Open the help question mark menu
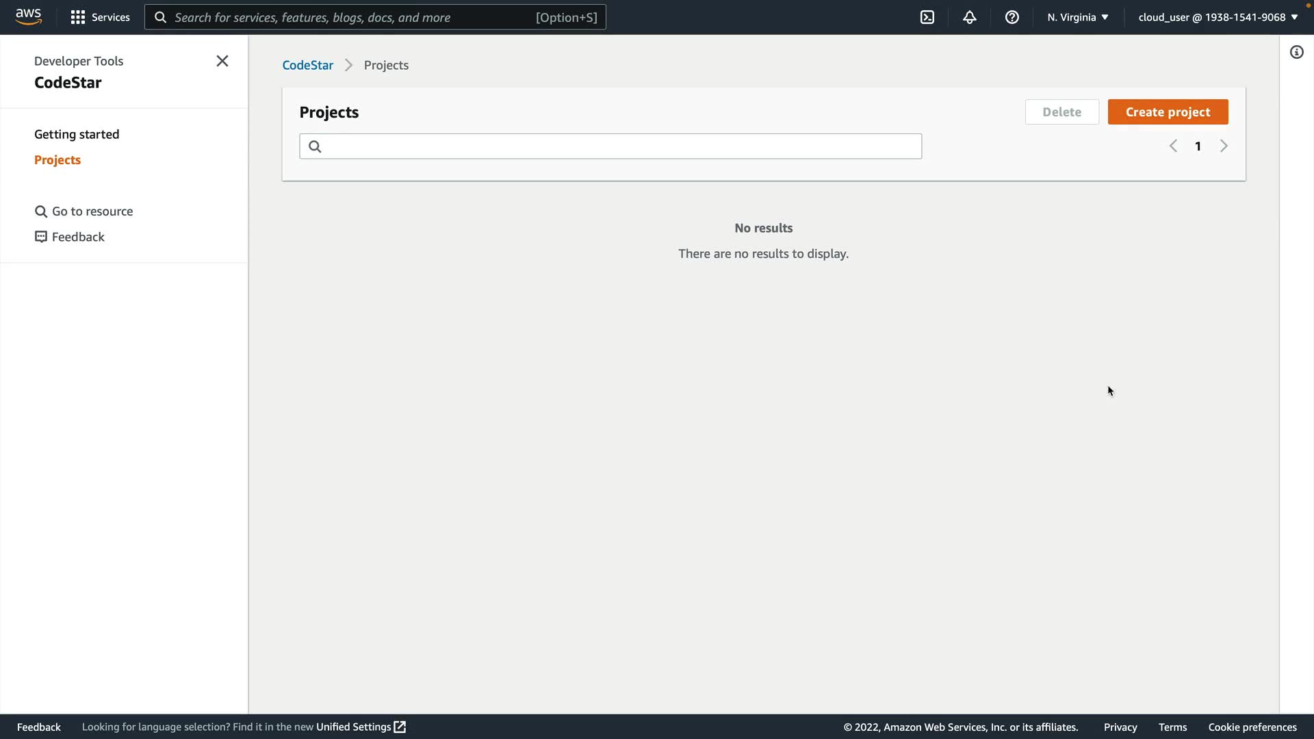The image size is (1314, 739). [x=1012, y=17]
